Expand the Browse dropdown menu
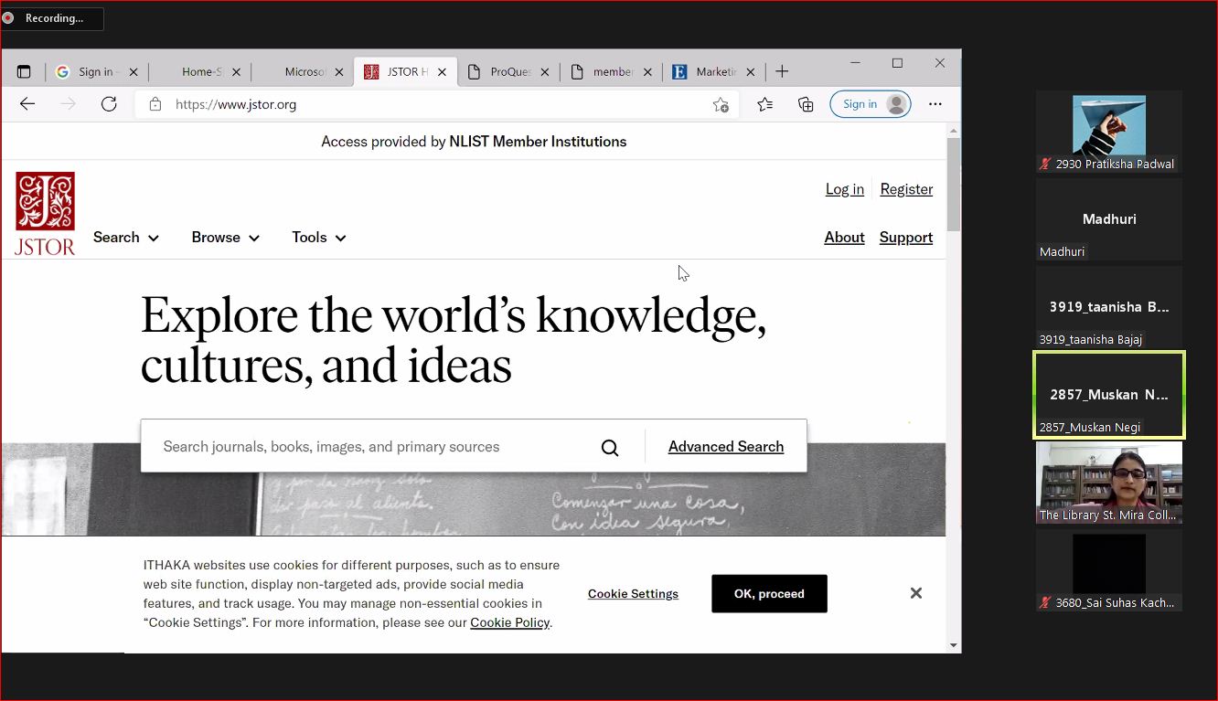Image resolution: width=1218 pixels, height=701 pixels. (x=225, y=238)
